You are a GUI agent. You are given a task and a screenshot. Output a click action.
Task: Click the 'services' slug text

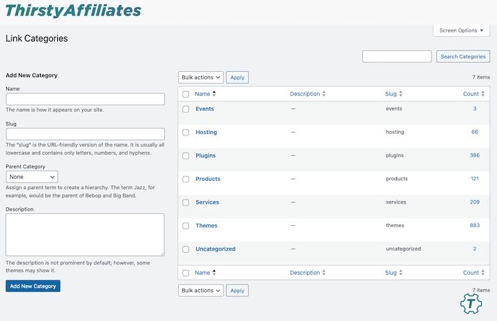[396, 202]
